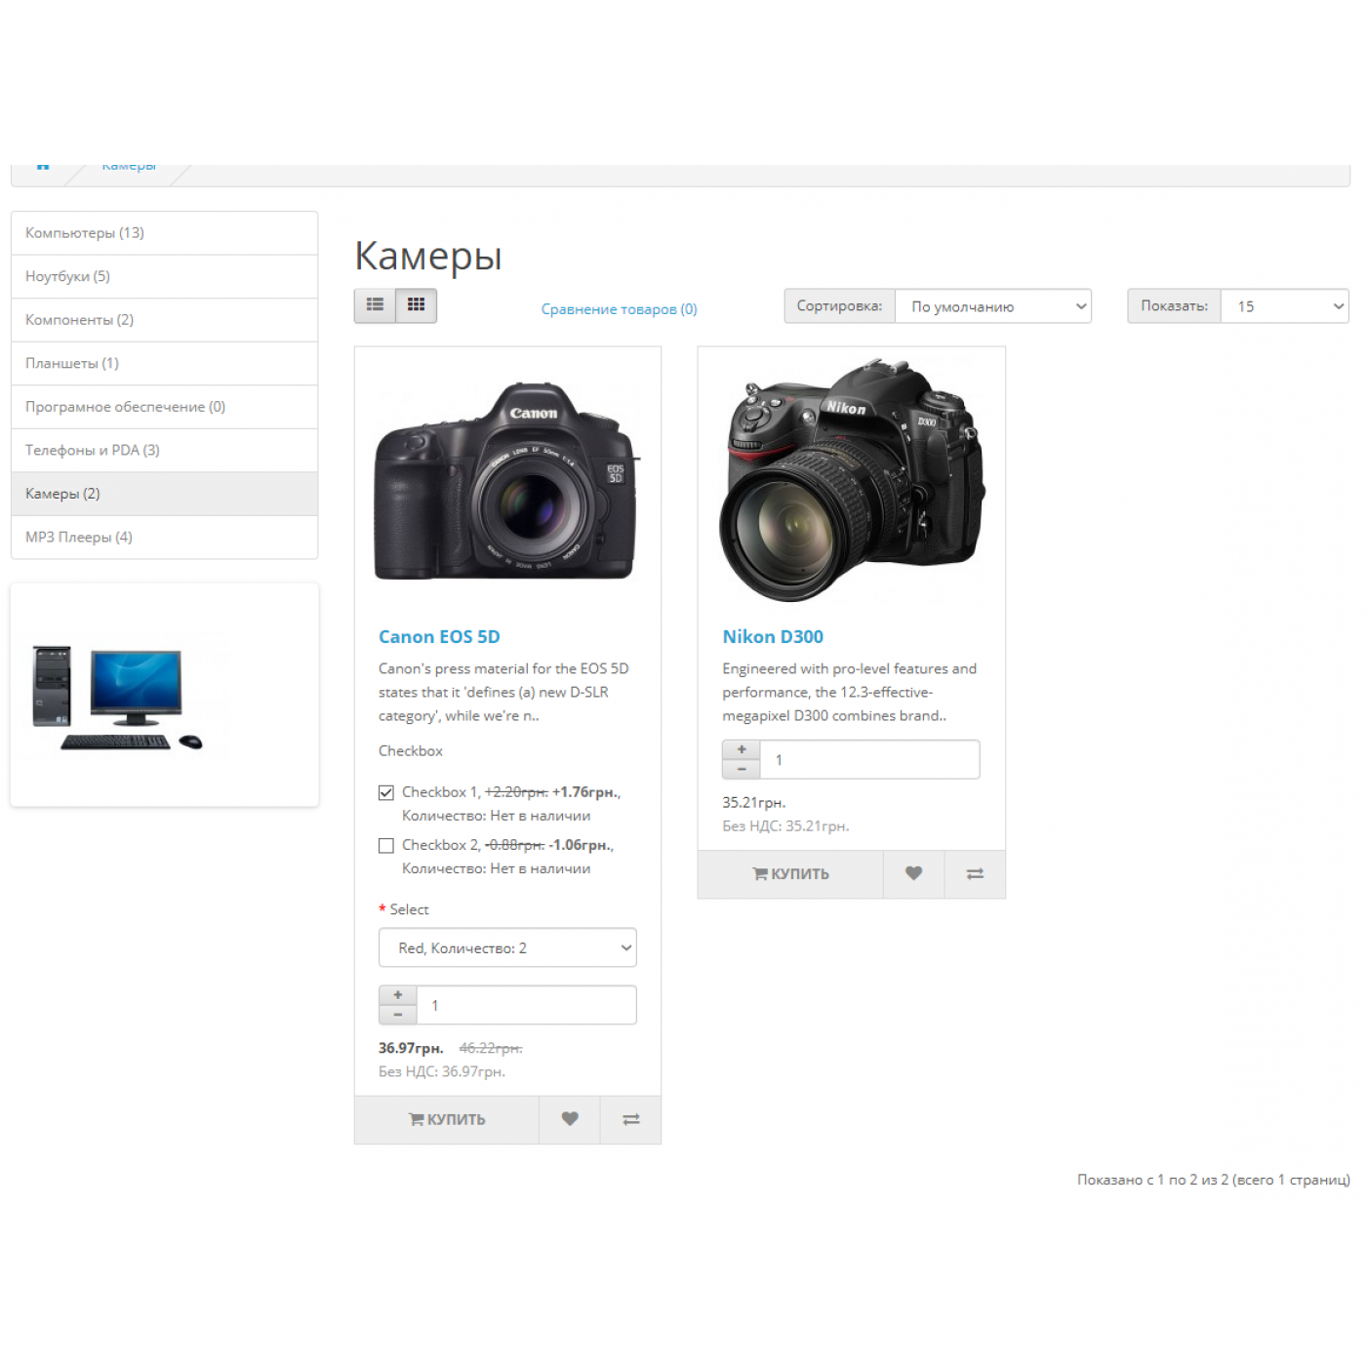Switch to grid view layout
The image size is (1366, 1366).
pos(417,305)
